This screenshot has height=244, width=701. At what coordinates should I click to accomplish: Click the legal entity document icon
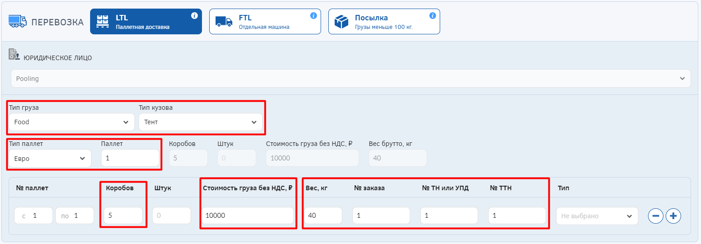pos(14,55)
